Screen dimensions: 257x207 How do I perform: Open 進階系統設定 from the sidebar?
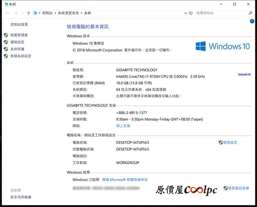click(x=21, y=56)
